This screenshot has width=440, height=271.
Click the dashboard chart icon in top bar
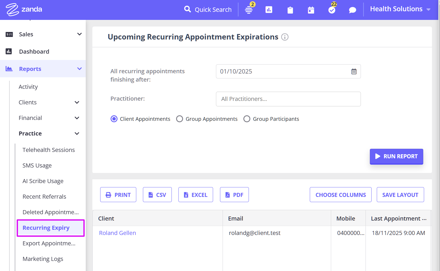coord(269,10)
